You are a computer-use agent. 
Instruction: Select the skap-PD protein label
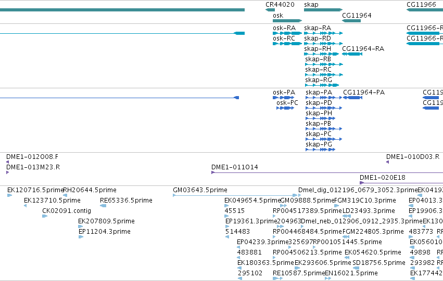[319, 103]
